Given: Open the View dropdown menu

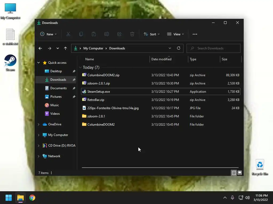Looking at the screenshot, I should (175, 34).
